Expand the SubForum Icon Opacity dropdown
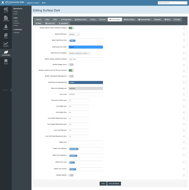The width and height of the screenshot is (189, 190). 80,53
